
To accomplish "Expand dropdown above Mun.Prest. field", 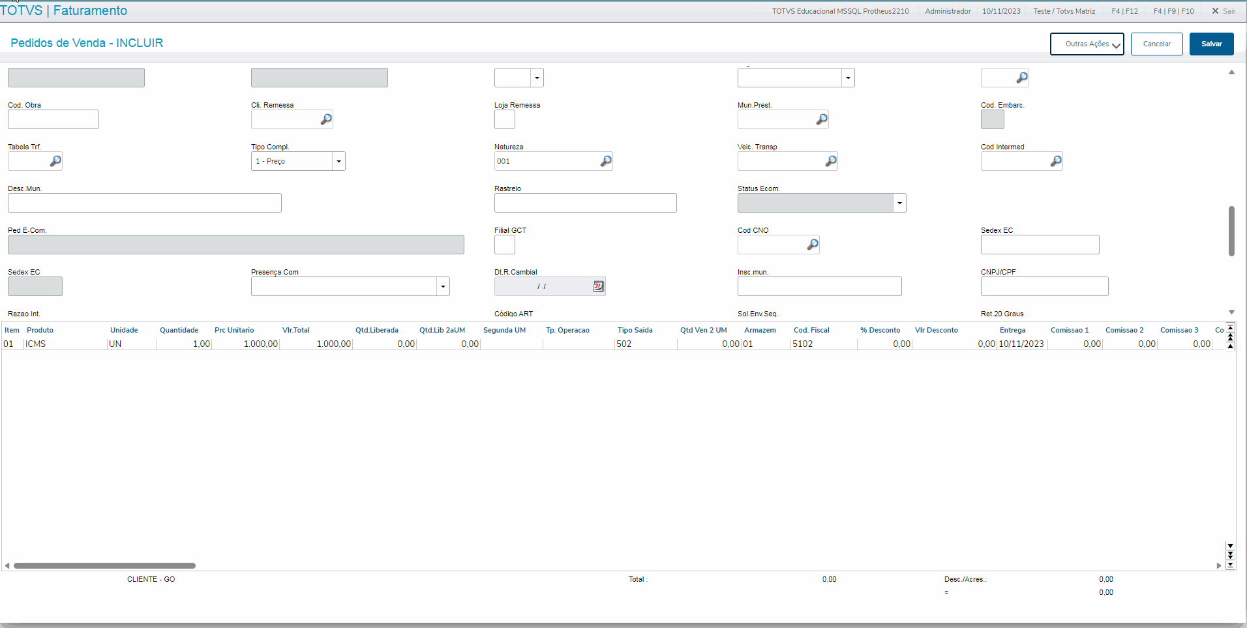I will click(848, 78).
